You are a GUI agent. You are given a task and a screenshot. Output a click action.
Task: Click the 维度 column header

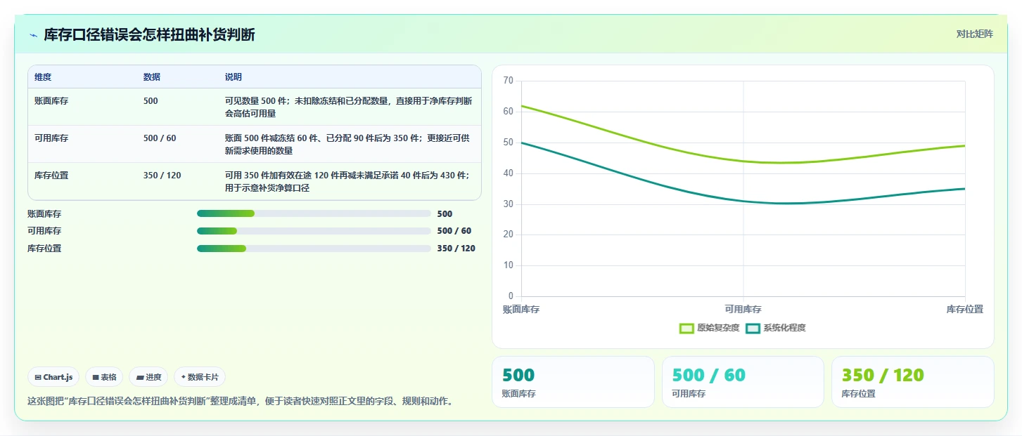point(43,77)
